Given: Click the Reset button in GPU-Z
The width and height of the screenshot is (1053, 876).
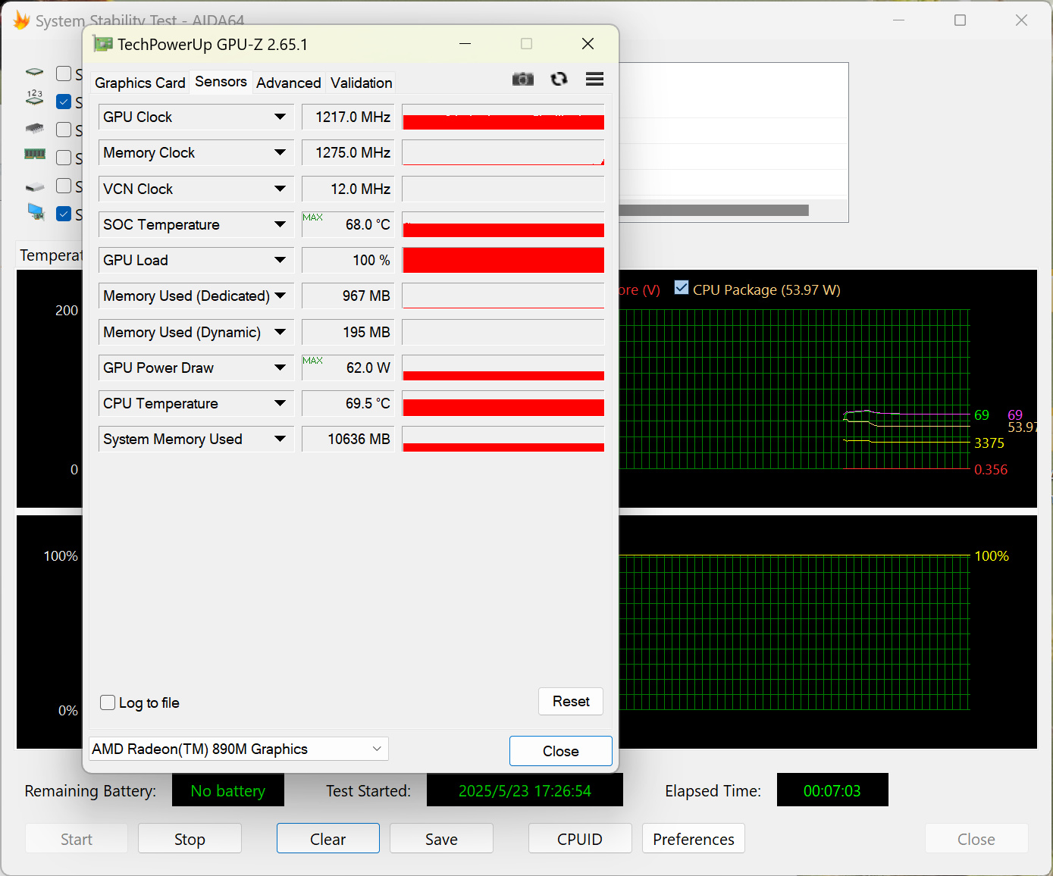Looking at the screenshot, I should (x=571, y=702).
